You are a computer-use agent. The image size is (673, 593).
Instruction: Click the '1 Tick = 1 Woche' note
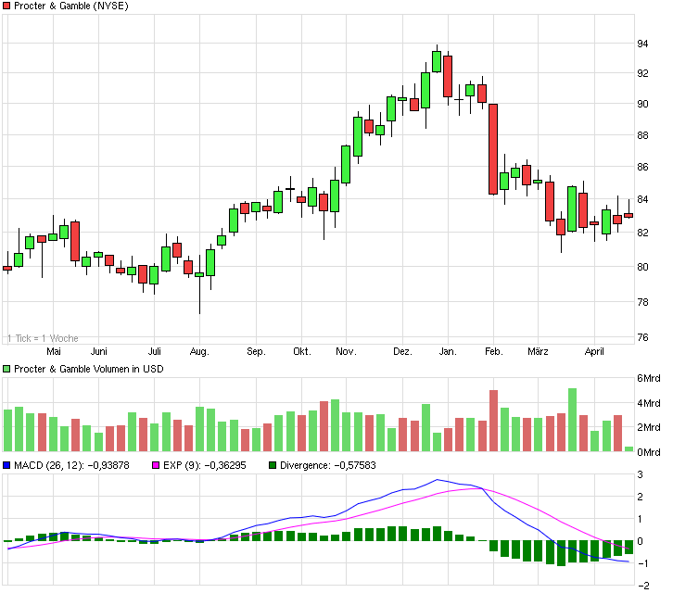click(43, 338)
